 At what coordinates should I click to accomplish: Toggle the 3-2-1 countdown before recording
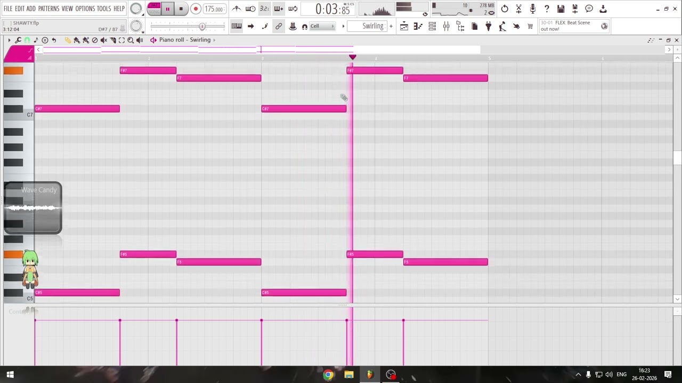click(x=264, y=9)
